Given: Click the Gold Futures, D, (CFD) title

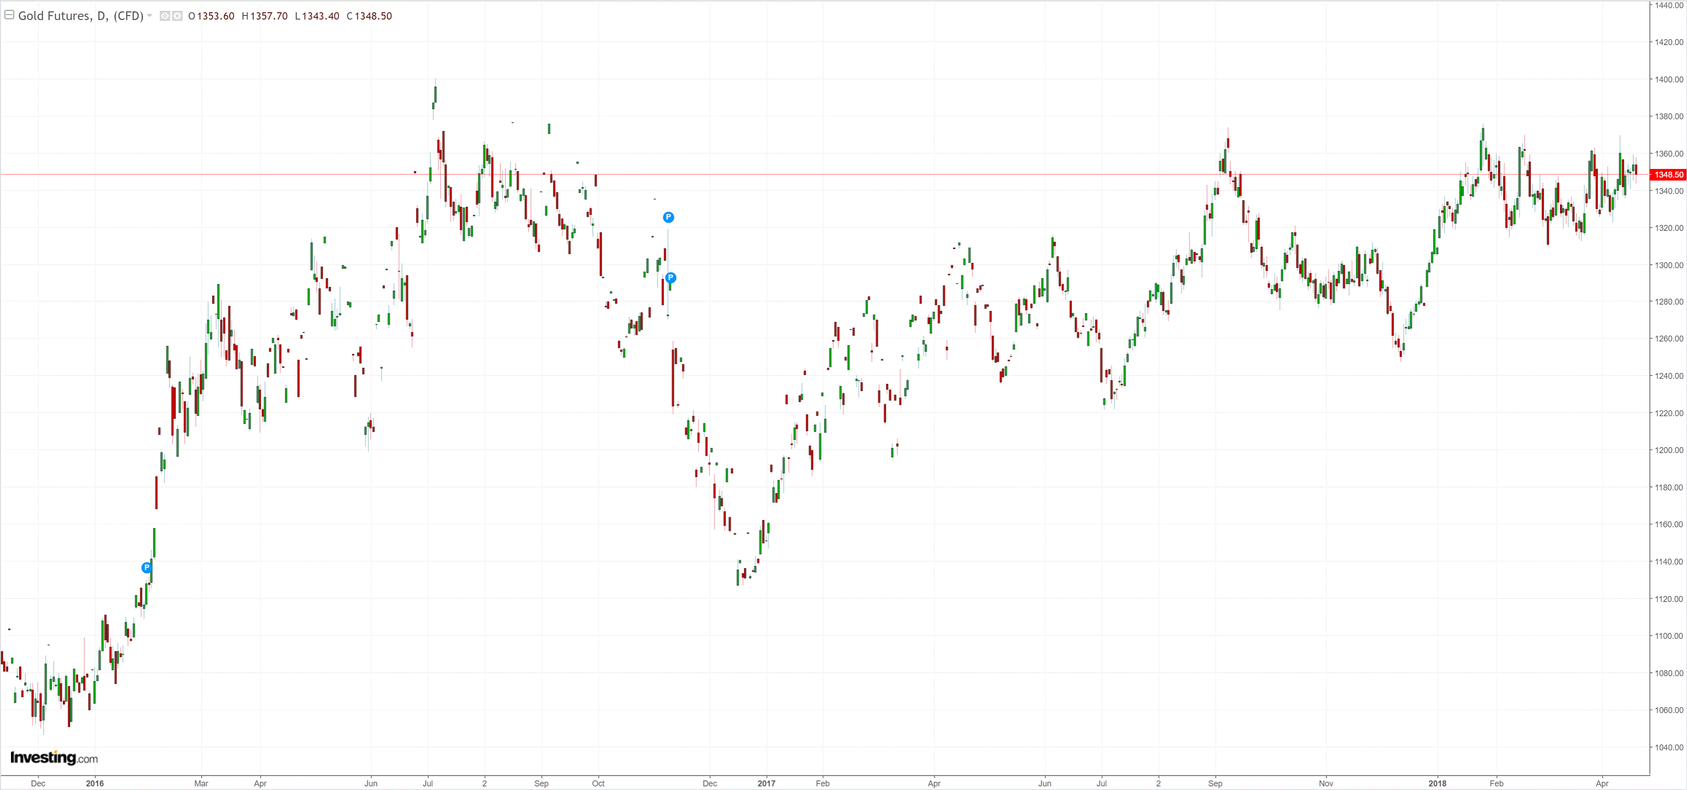Looking at the screenshot, I should click(x=80, y=16).
